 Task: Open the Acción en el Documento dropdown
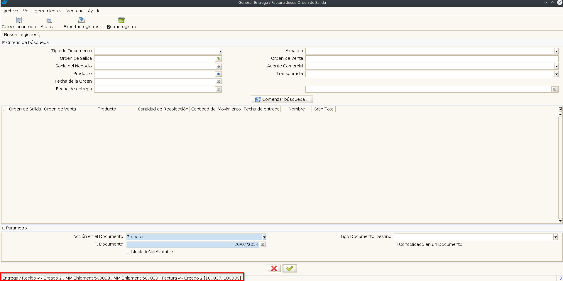tap(264, 237)
